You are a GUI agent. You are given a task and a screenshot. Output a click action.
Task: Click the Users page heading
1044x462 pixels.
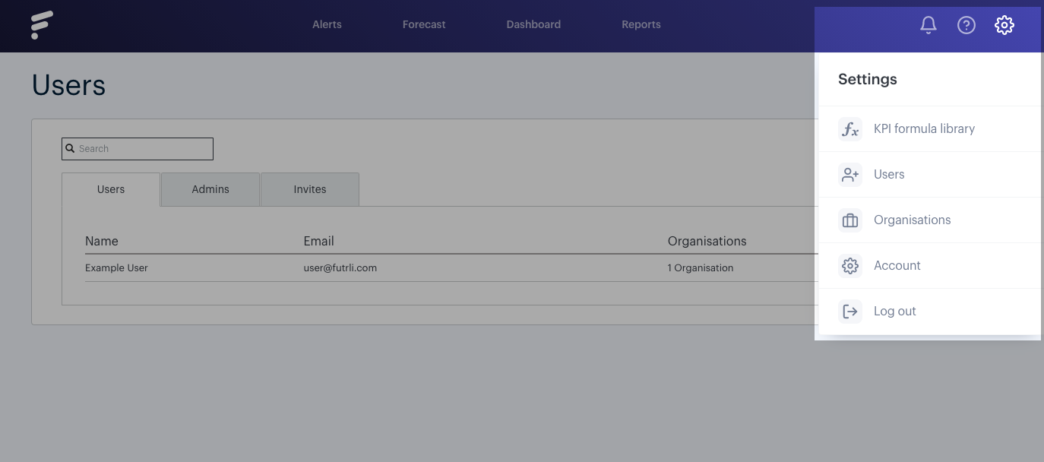click(x=68, y=85)
